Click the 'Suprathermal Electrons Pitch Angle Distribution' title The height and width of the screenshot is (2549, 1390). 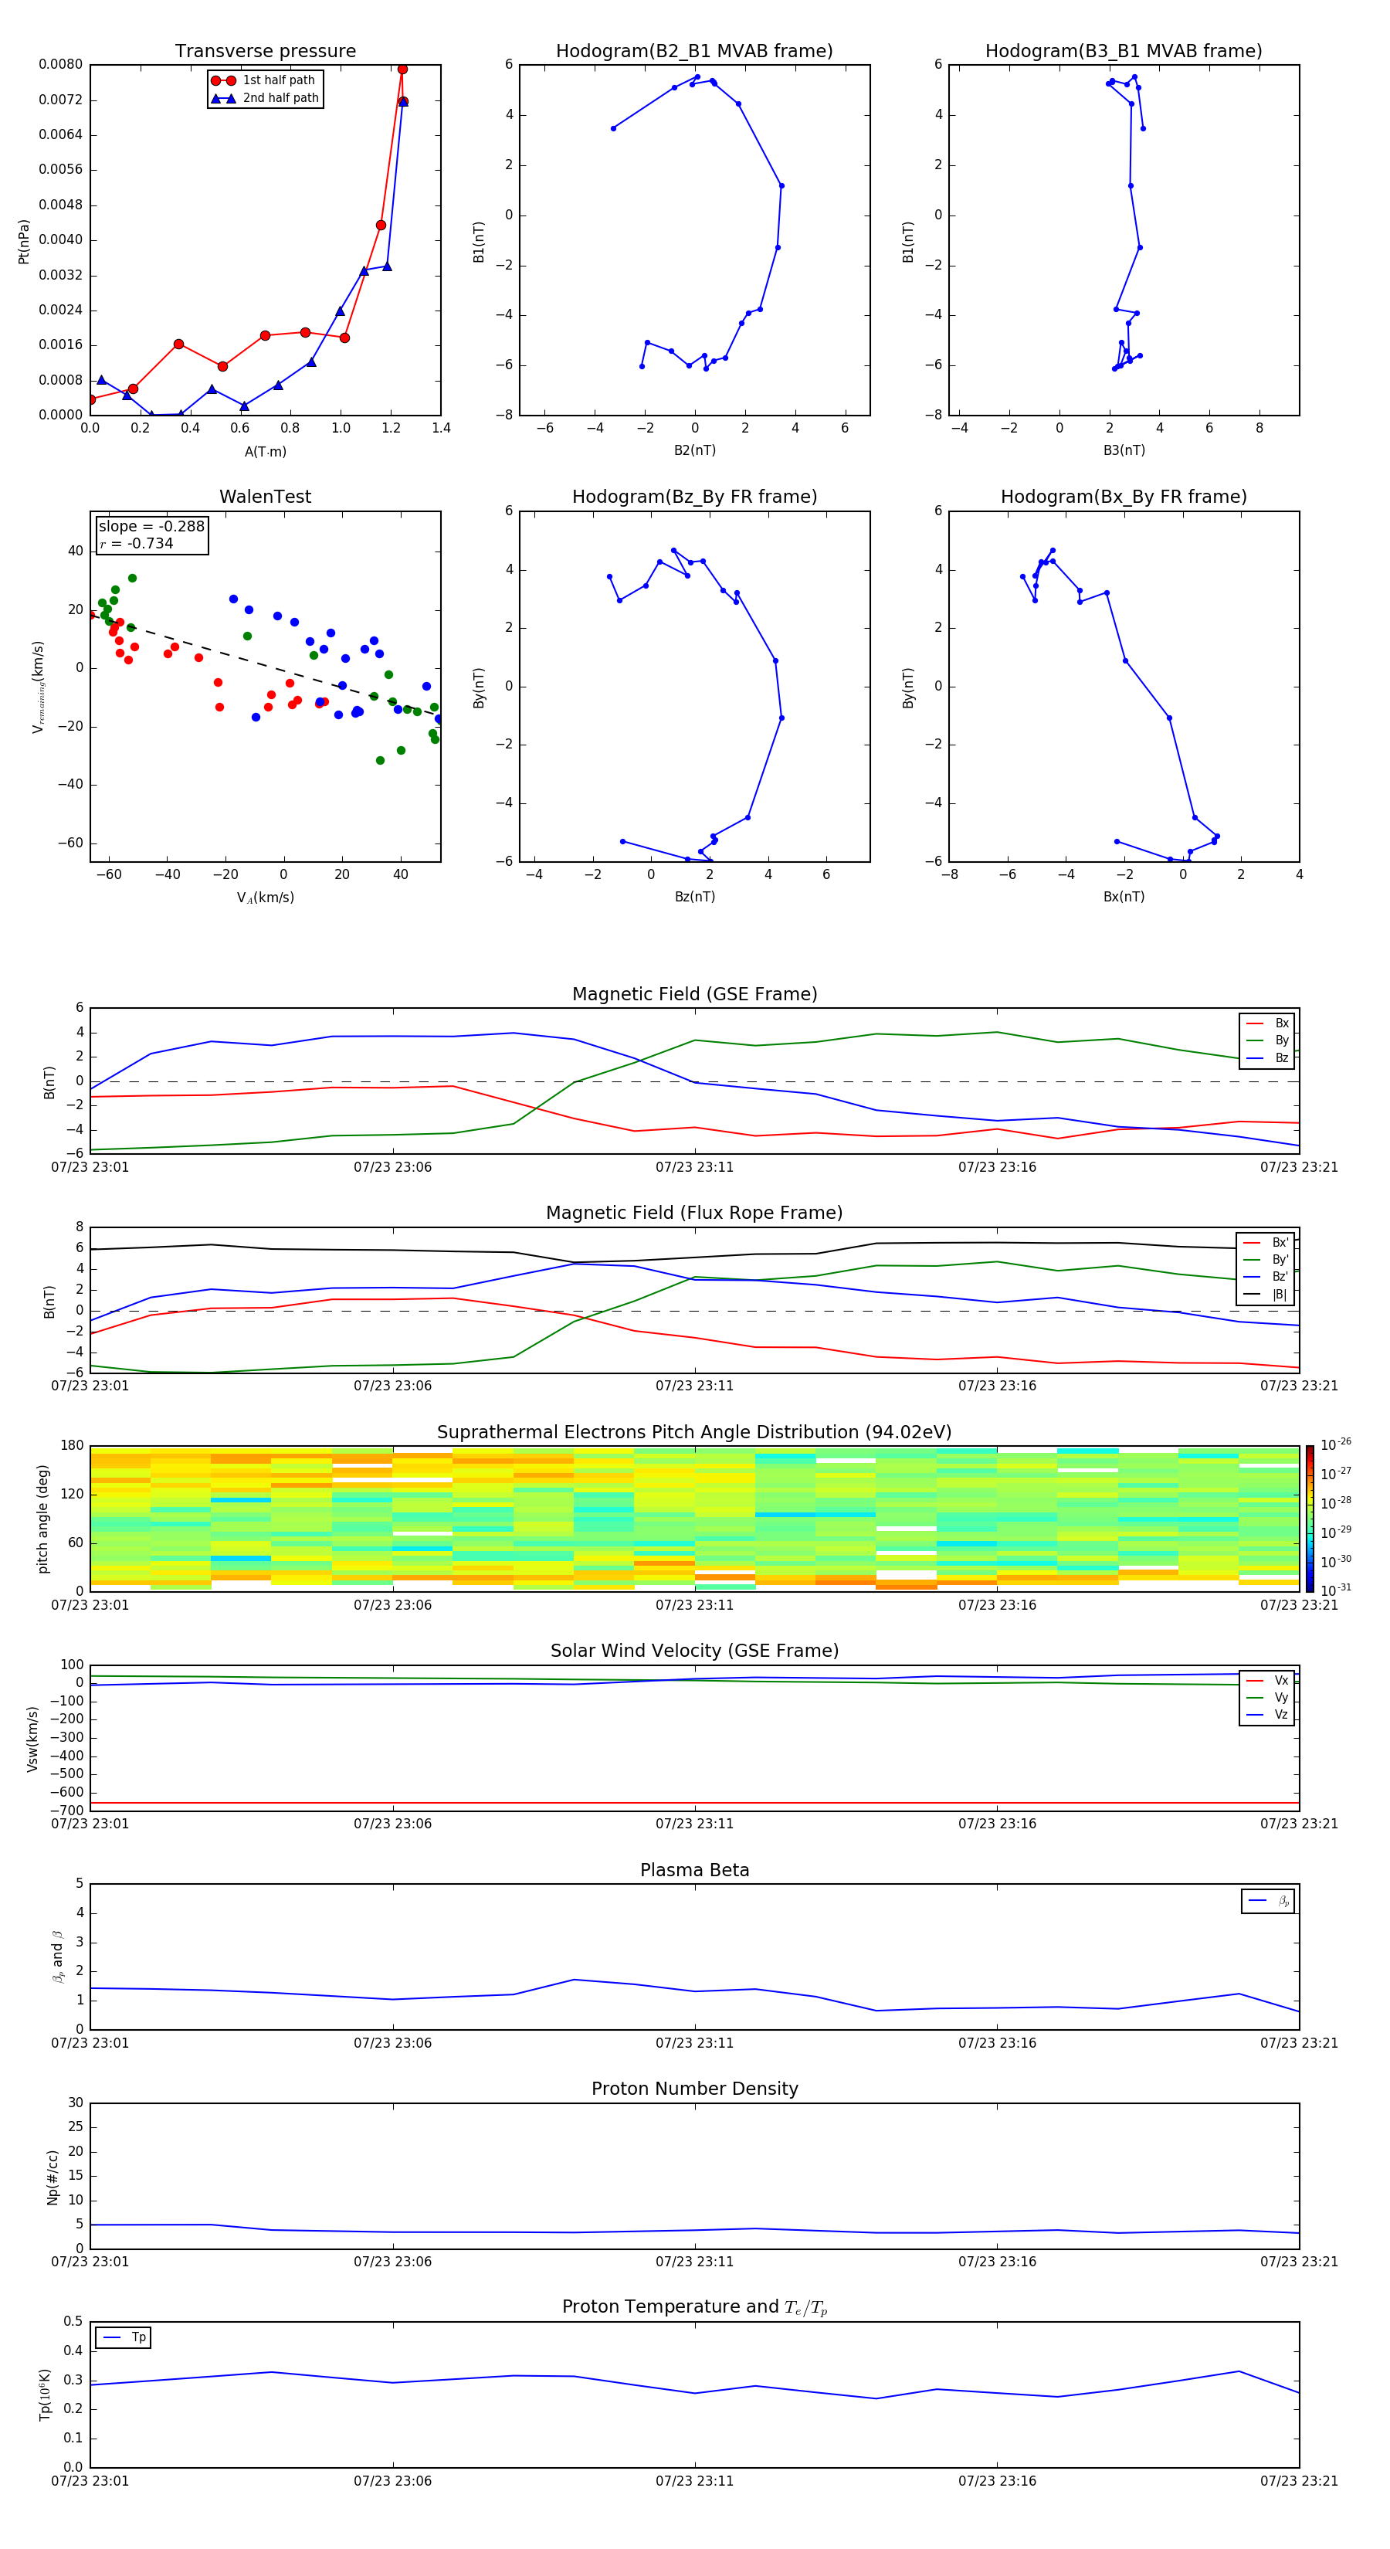(694, 1433)
